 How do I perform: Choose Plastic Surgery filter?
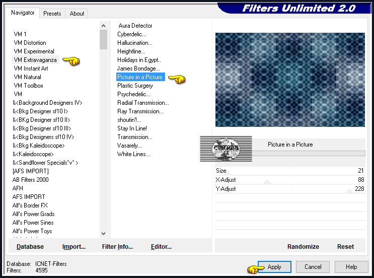coord(135,86)
